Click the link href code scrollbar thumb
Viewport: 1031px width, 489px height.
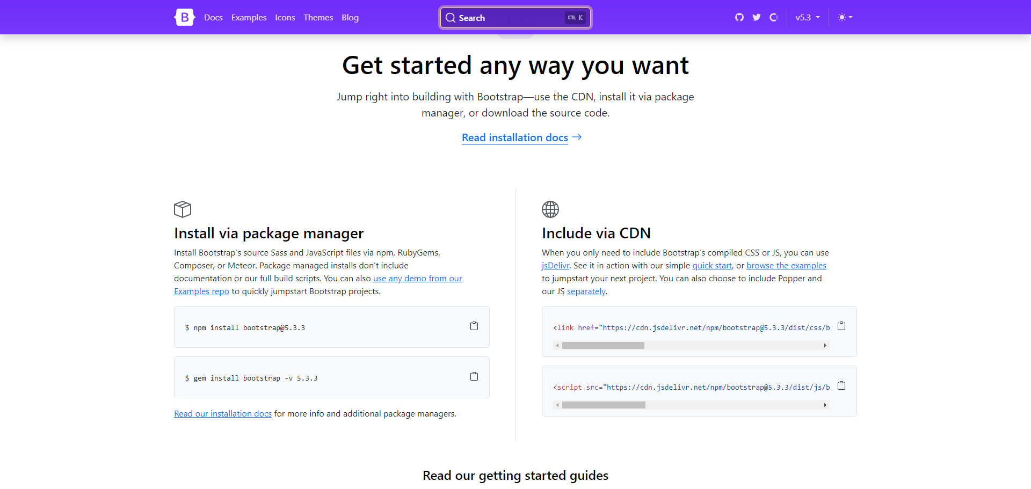coord(603,346)
